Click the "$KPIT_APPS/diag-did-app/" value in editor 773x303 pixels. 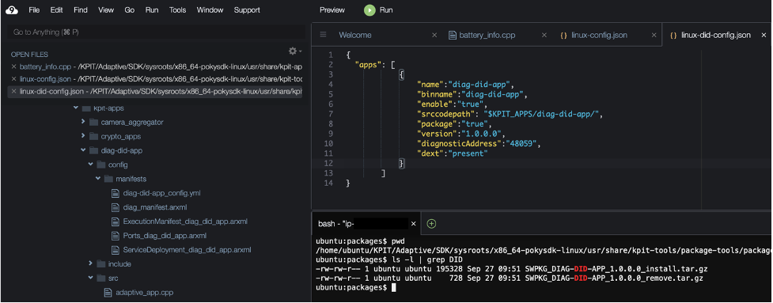point(541,114)
